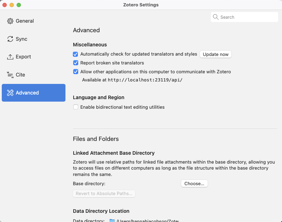Select the Advanced settings pane

click(34, 93)
